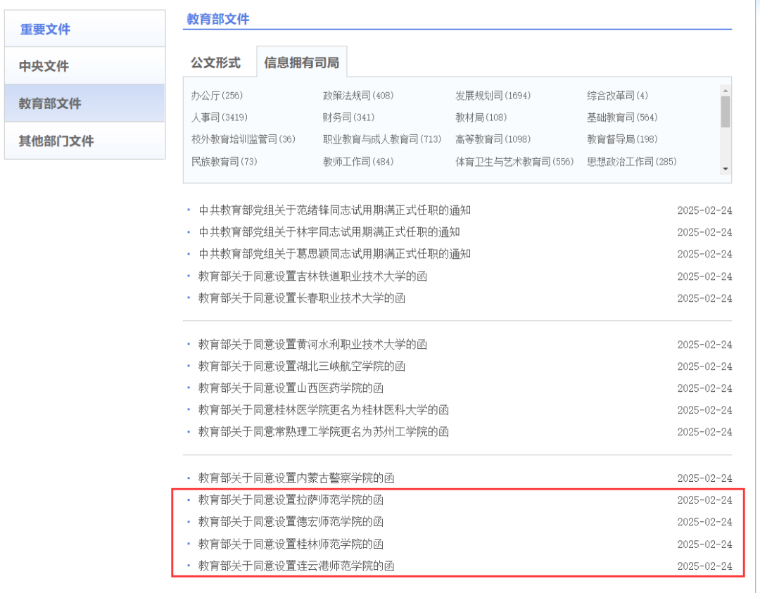
Task: Filter by 教育督导局(198)
Action: (x=622, y=139)
